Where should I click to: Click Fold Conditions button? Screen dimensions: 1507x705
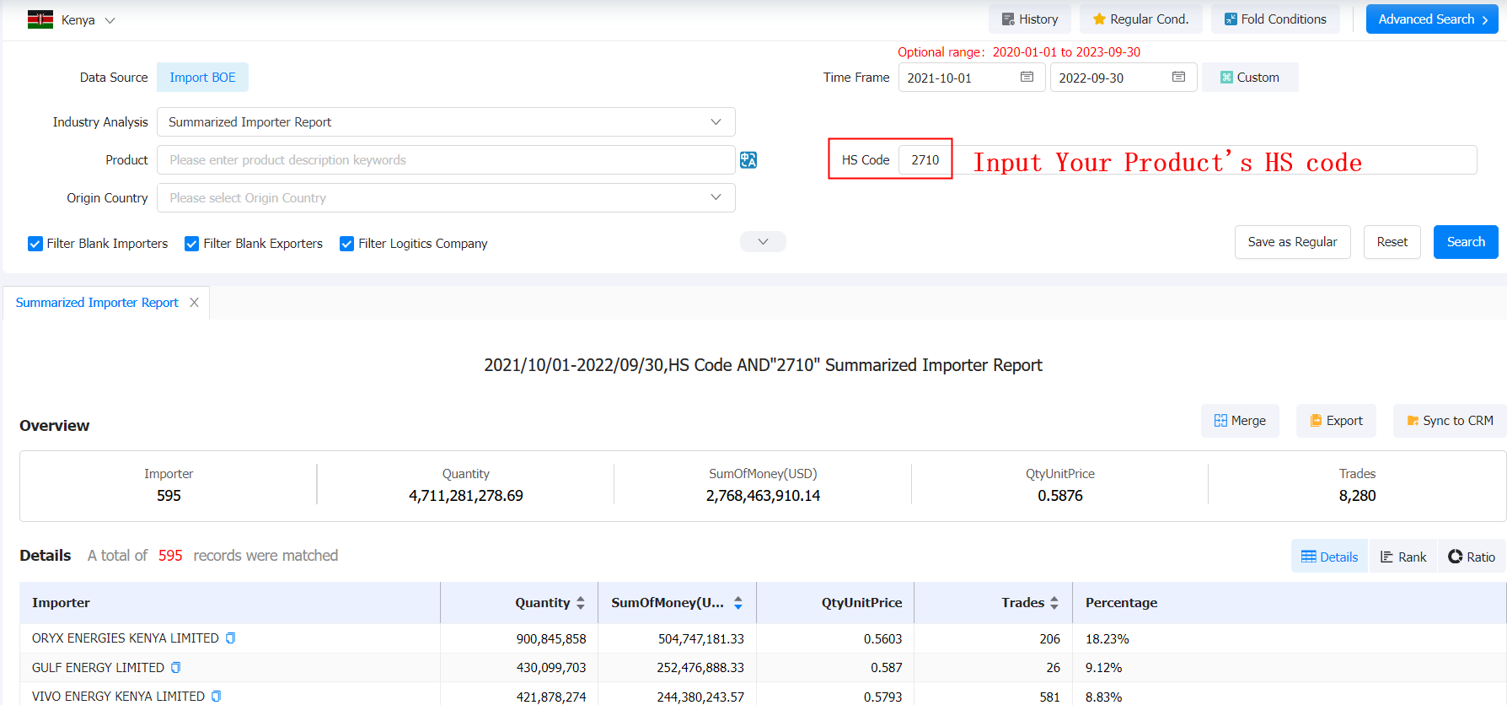click(1275, 19)
